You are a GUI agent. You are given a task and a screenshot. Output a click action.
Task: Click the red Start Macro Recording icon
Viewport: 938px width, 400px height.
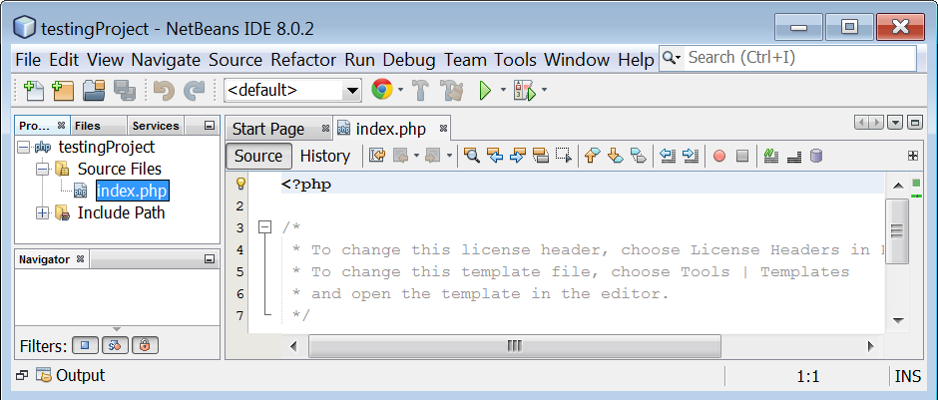719,156
